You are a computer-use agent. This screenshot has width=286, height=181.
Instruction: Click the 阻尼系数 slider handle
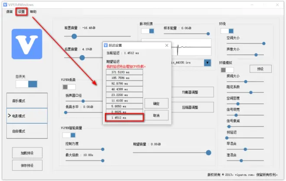pos(251,92)
